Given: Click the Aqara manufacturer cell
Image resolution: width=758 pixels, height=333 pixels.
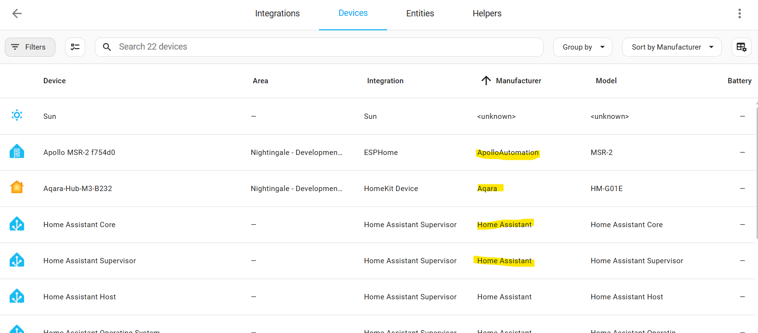Looking at the screenshot, I should (487, 189).
